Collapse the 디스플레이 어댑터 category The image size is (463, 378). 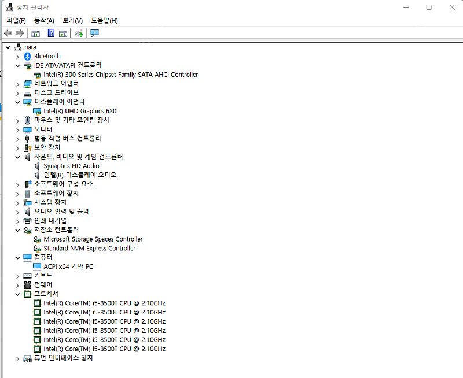[x=17, y=102]
